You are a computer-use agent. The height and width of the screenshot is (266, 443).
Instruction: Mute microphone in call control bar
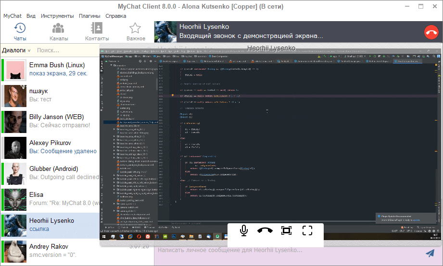tap(244, 230)
